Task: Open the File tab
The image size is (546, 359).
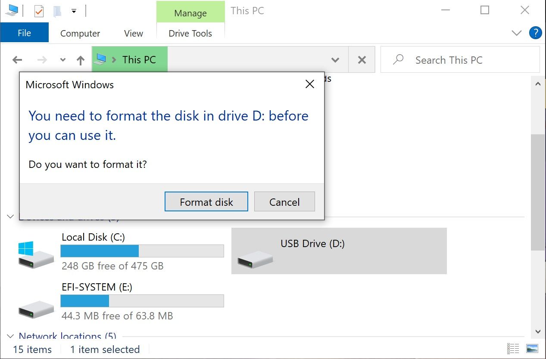Action: point(24,33)
